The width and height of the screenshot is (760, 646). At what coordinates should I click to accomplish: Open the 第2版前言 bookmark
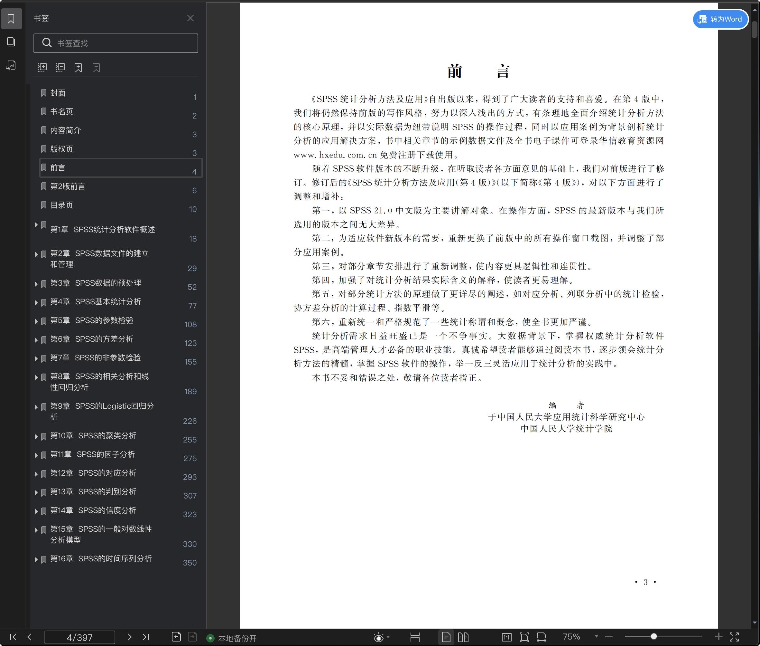coord(68,186)
